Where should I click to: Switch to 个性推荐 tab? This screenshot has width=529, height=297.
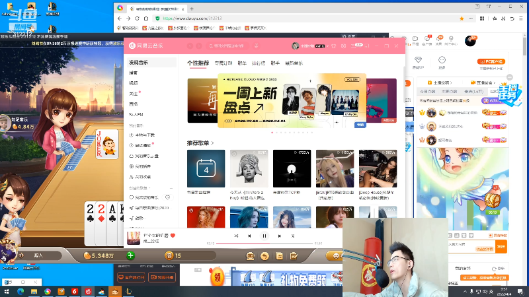(198, 63)
